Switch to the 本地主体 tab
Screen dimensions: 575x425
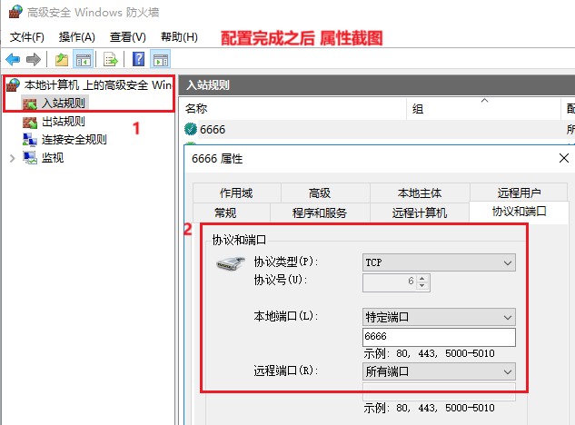pyautogui.click(x=420, y=193)
